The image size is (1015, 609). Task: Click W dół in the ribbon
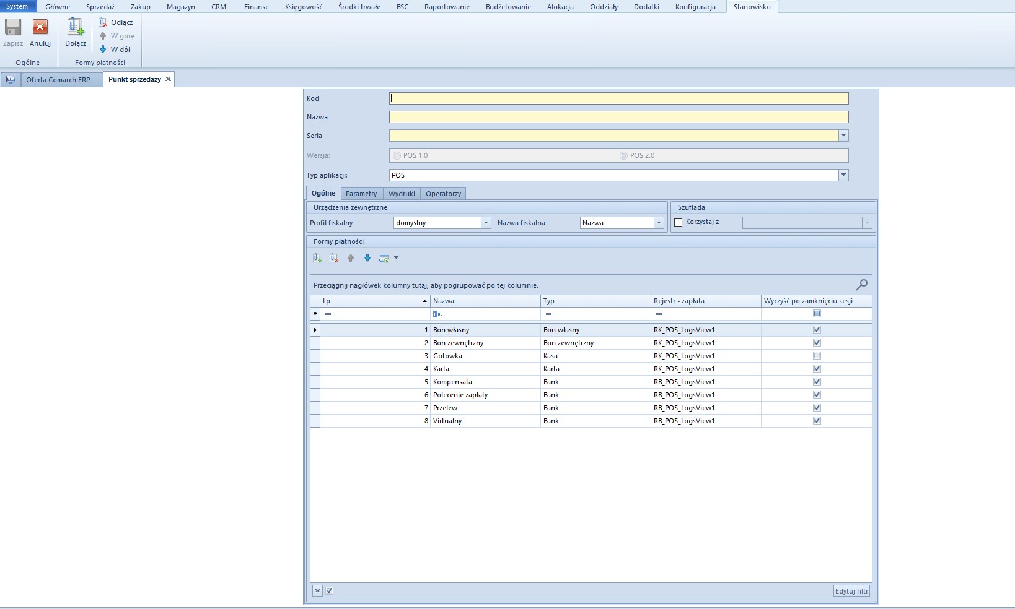115,50
